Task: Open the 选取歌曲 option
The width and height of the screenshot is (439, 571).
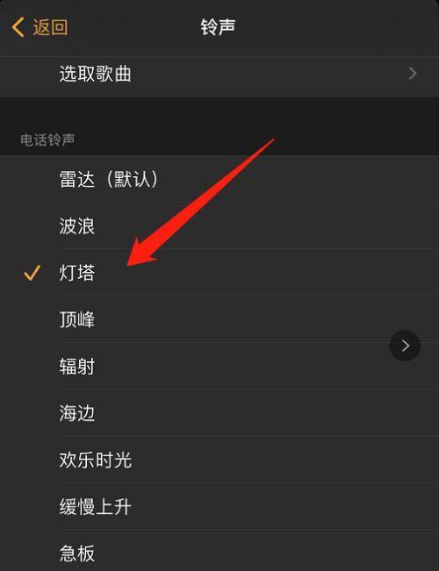Action: pyautogui.click(x=219, y=75)
